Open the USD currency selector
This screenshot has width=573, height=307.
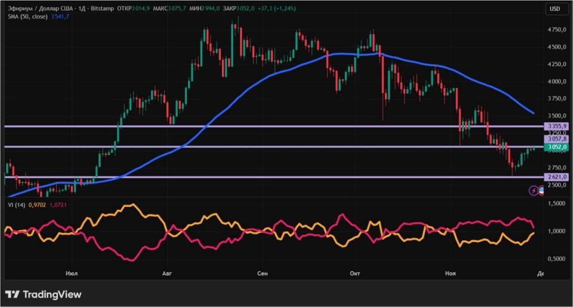pyautogui.click(x=554, y=8)
